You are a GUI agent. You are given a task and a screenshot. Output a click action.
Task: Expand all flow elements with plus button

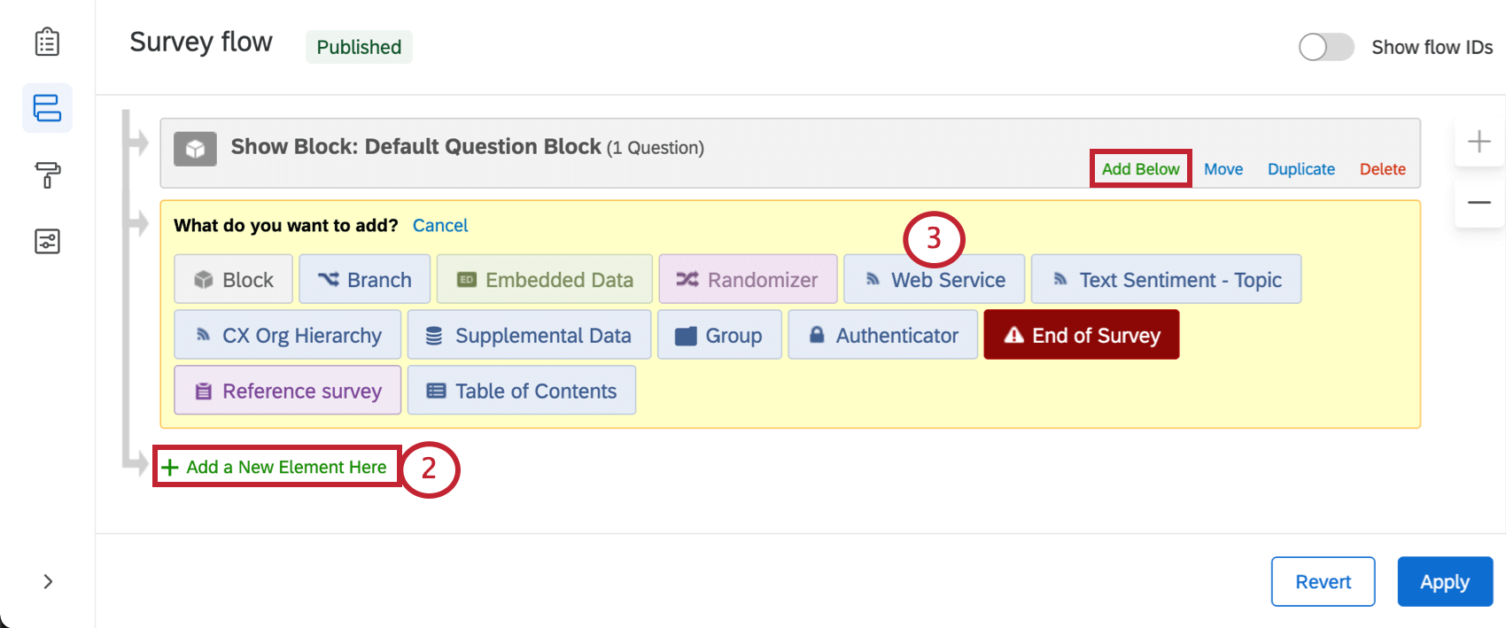click(x=1479, y=140)
